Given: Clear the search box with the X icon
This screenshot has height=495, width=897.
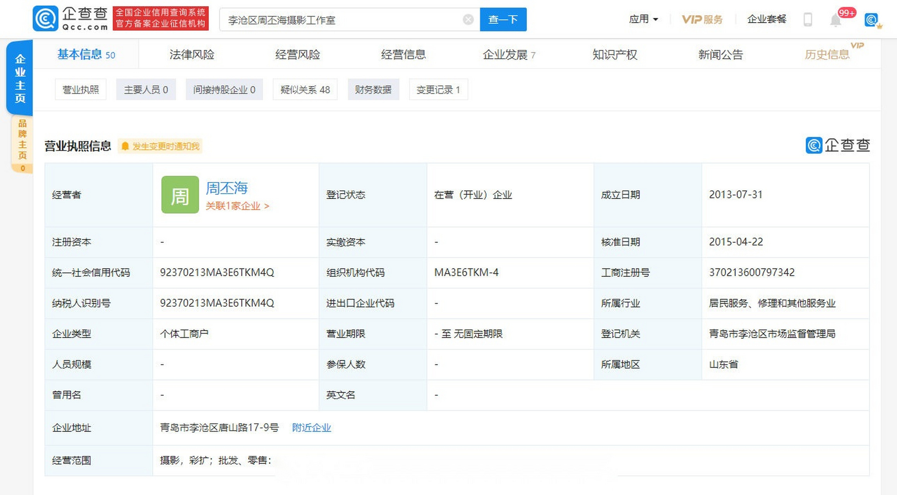Looking at the screenshot, I should tap(468, 19).
